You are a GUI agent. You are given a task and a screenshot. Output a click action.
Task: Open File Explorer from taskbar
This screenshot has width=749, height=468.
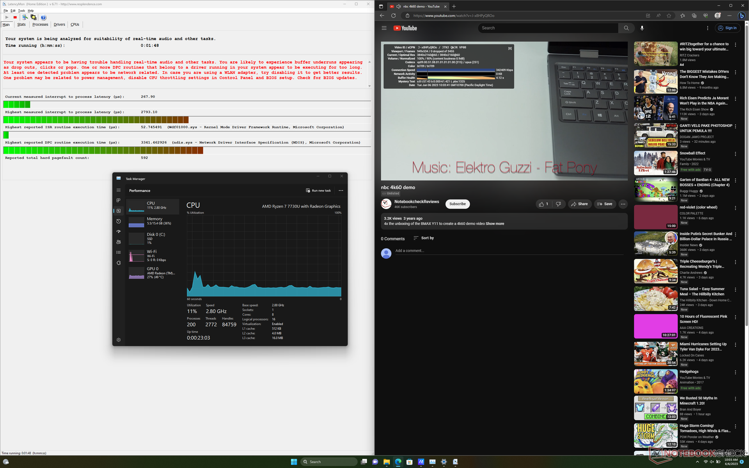[387, 462]
